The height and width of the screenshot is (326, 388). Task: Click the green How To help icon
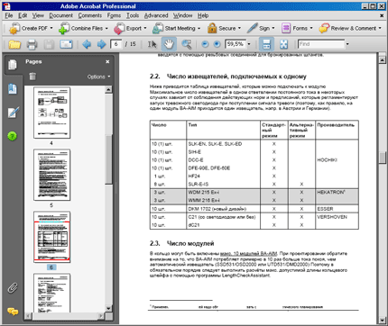pyautogui.click(x=12, y=136)
